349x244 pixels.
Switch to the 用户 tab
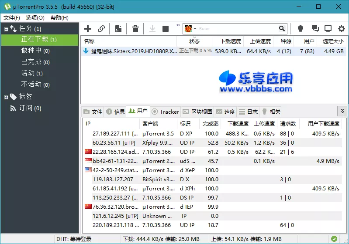(138, 111)
